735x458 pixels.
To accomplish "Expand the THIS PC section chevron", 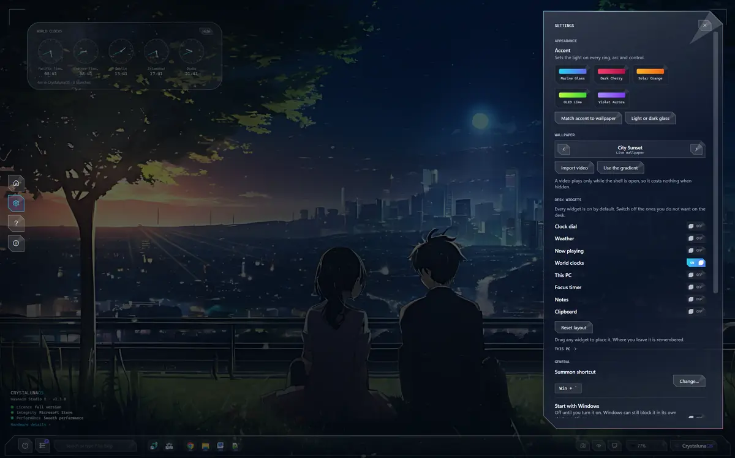I will [575, 349].
